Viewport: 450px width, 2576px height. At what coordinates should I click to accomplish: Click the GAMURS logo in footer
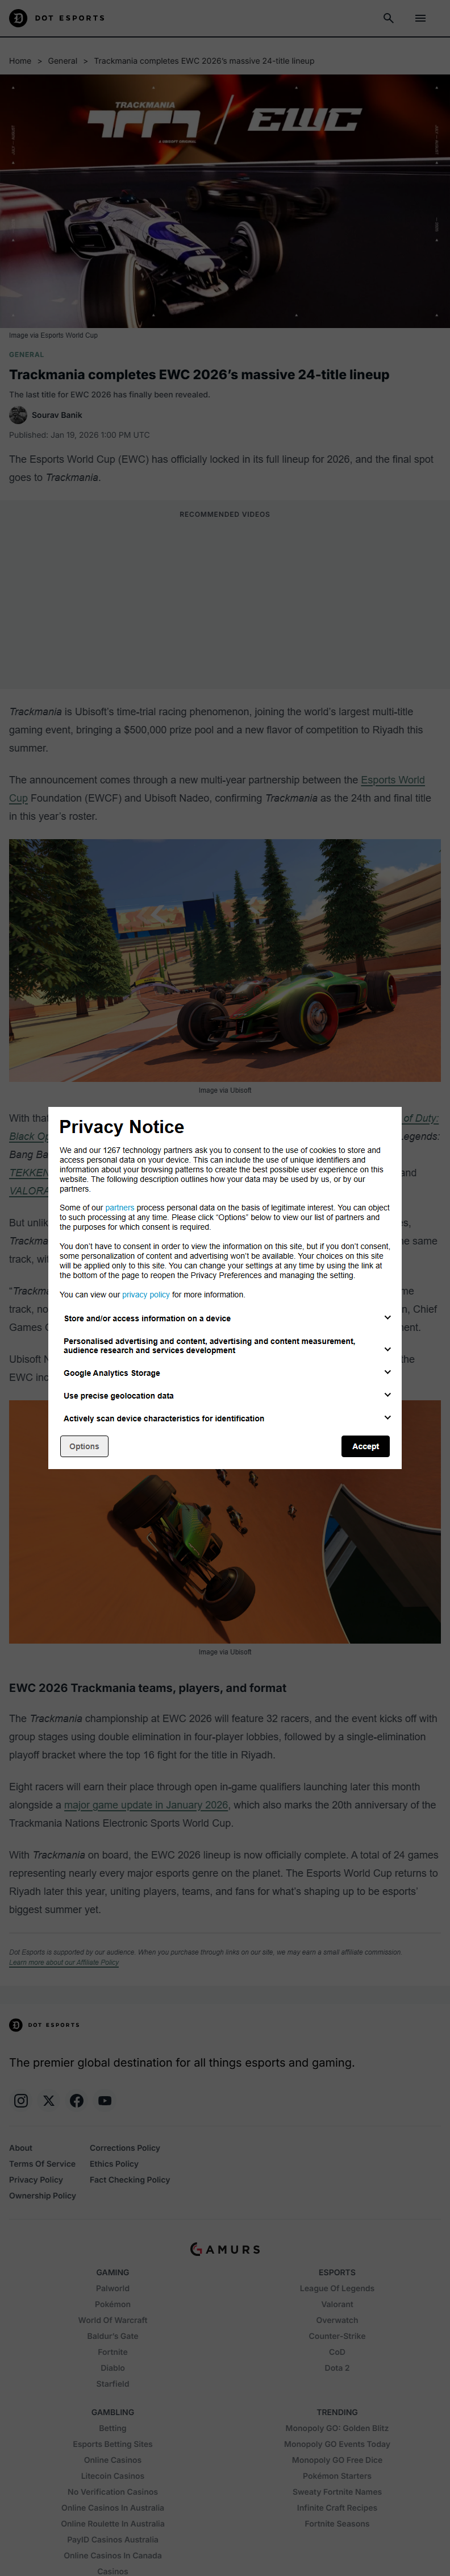coord(225,2249)
